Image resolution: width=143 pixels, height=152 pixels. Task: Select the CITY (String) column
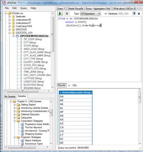(30, 42)
